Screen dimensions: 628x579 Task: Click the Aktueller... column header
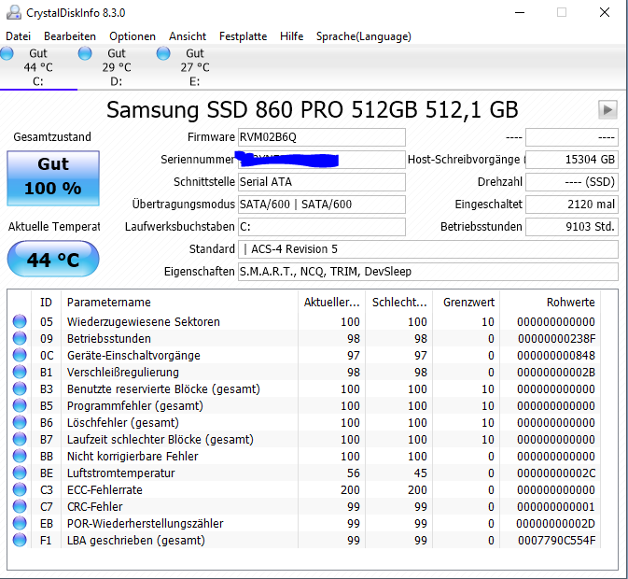pyautogui.click(x=331, y=303)
